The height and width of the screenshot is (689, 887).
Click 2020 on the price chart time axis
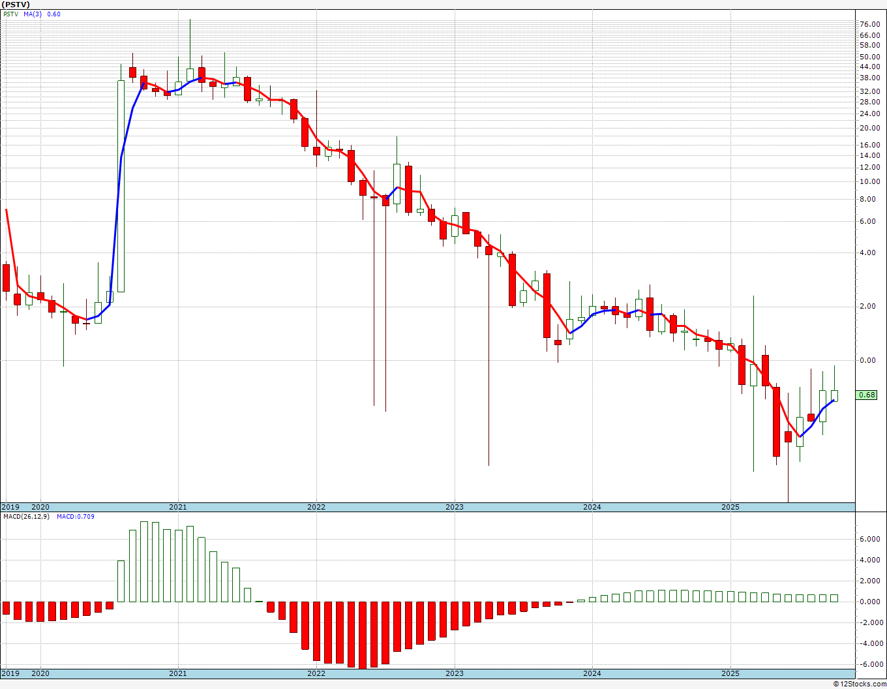40,507
